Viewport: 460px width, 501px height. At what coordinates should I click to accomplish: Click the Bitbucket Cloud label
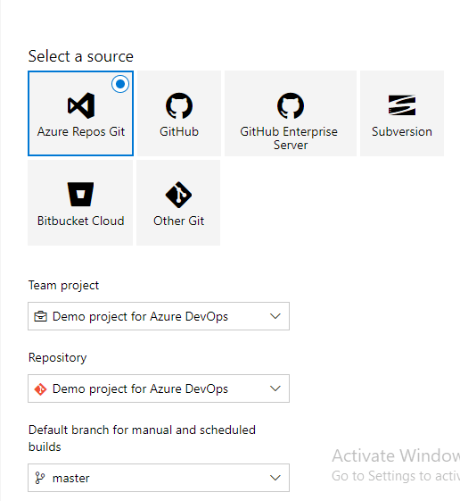(x=81, y=221)
